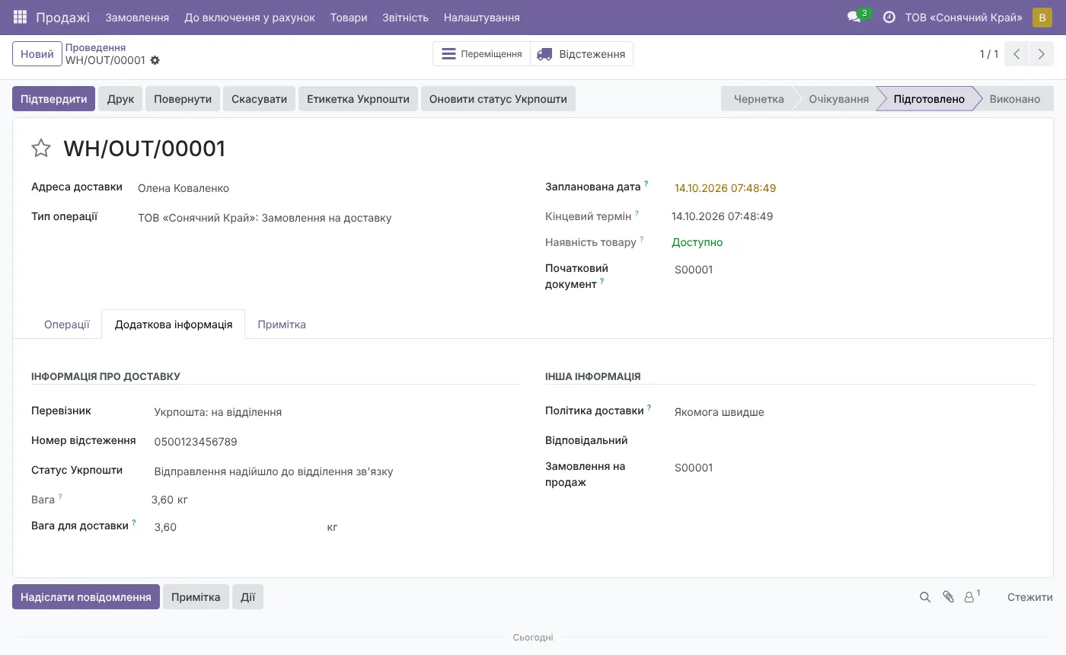Select the Чернетка status stage

[758, 99]
